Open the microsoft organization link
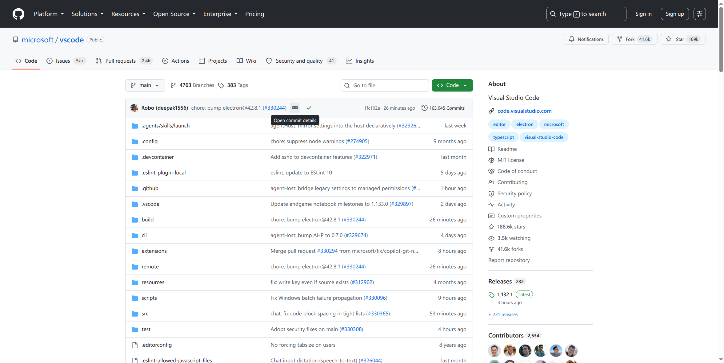 pos(38,40)
